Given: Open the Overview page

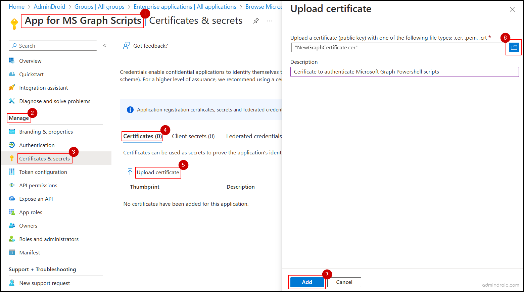Looking at the screenshot, I should click(30, 61).
